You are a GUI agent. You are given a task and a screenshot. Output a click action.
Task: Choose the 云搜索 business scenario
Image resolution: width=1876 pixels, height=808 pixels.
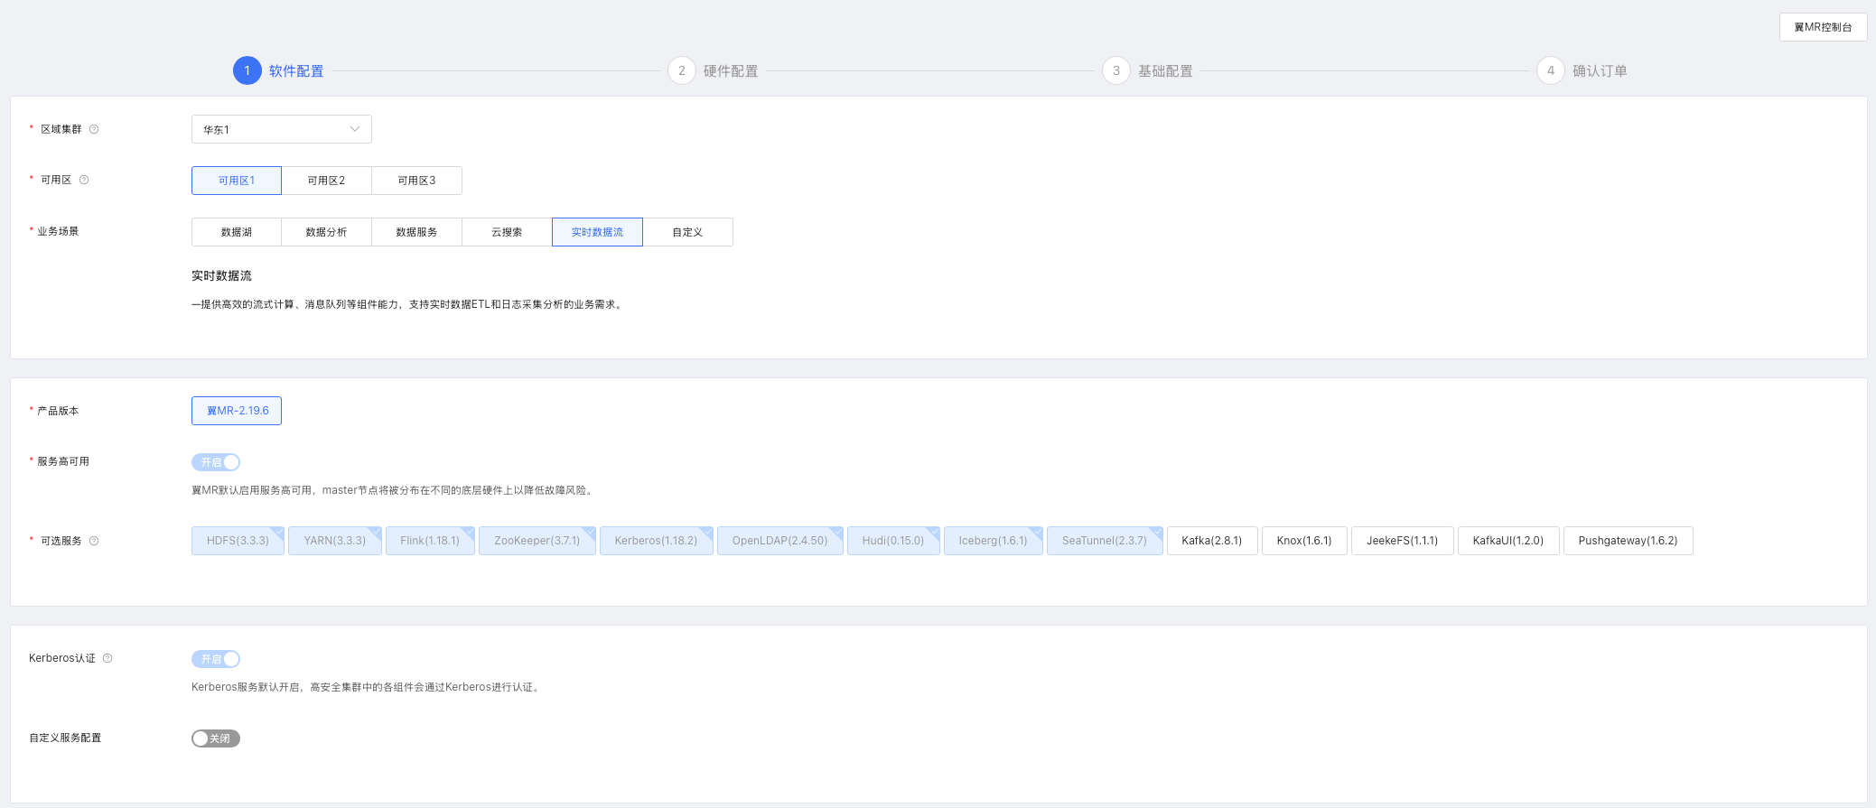pos(507,232)
